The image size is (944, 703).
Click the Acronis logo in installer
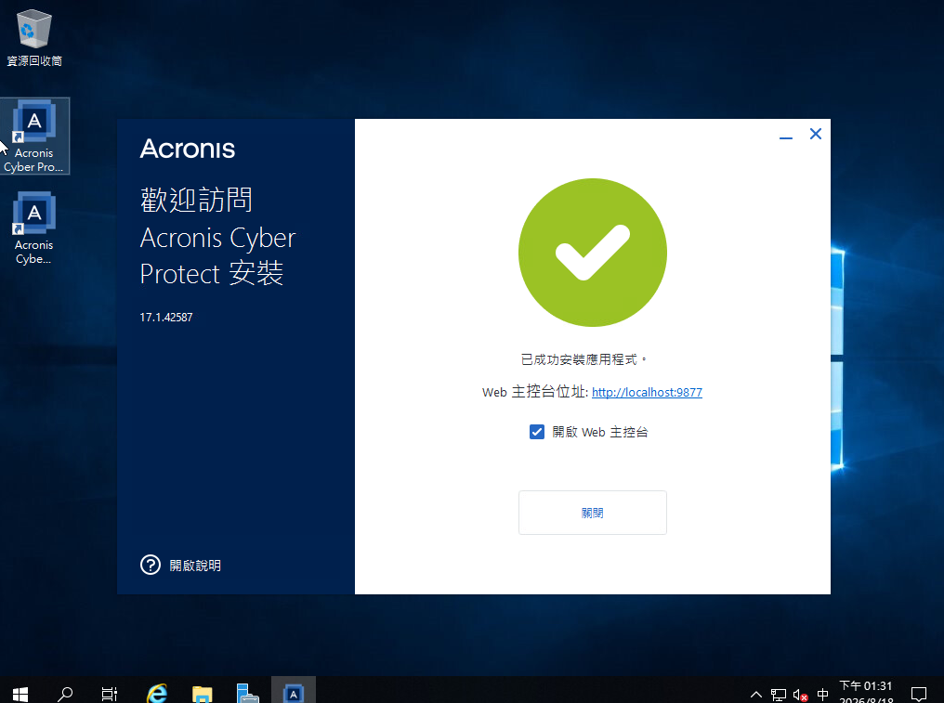188,149
